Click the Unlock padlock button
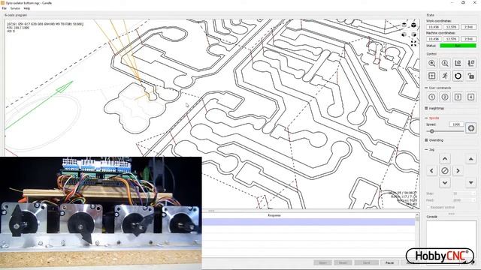Viewport: 481px width, 270px height. click(471, 76)
